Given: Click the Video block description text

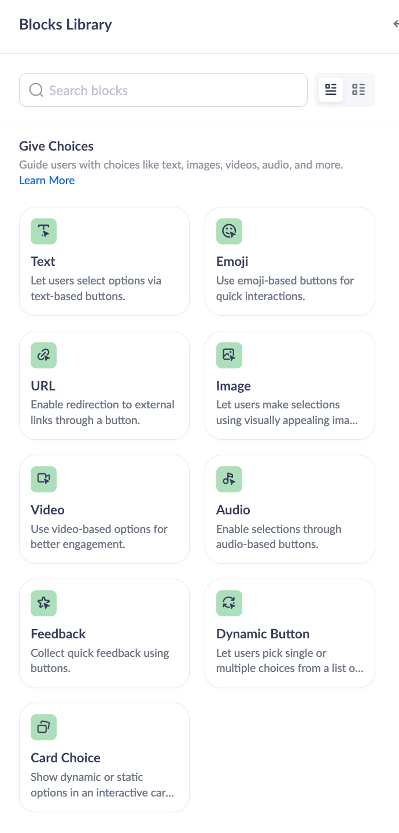Looking at the screenshot, I should coord(99,536).
